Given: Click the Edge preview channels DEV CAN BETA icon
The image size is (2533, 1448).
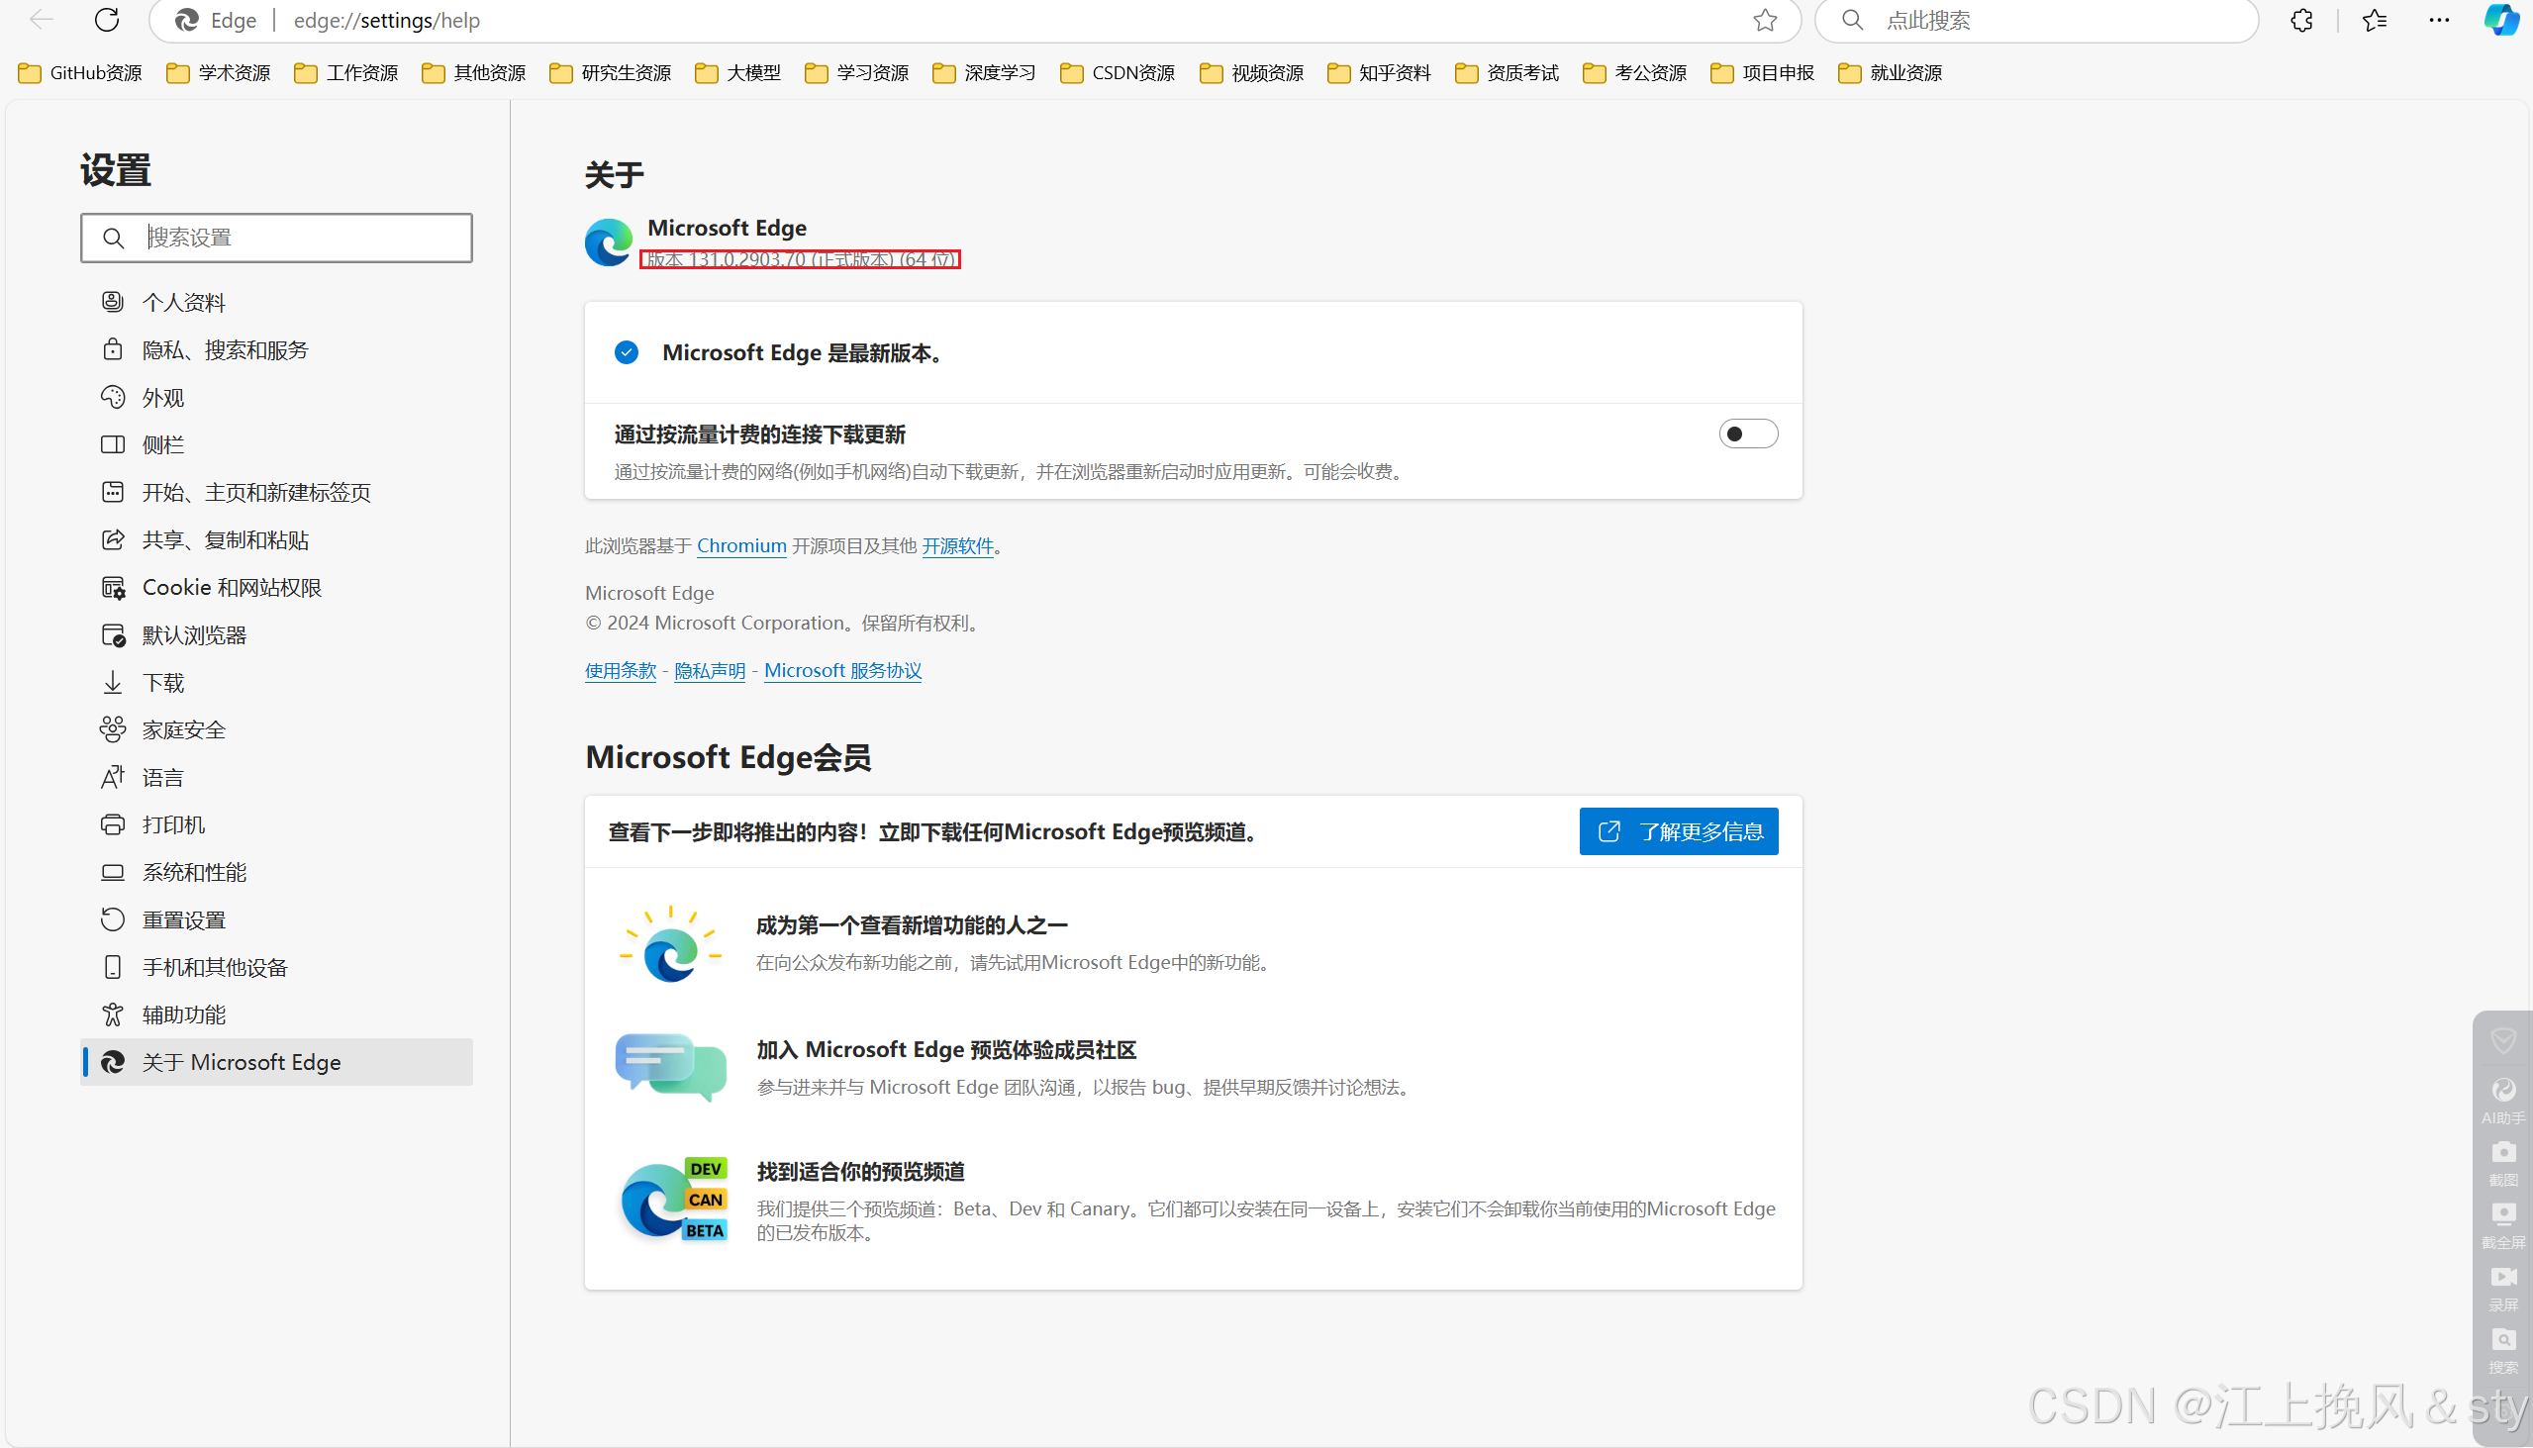Looking at the screenshot, I should (673, 1202).
